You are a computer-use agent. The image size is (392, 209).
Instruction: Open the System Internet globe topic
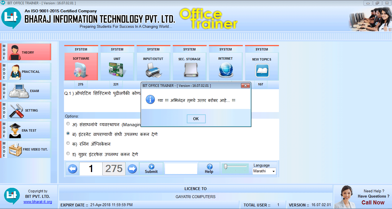pyautogui.click(x=226, y=66)
